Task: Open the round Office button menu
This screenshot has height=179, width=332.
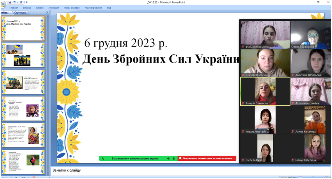Action: 3,3
